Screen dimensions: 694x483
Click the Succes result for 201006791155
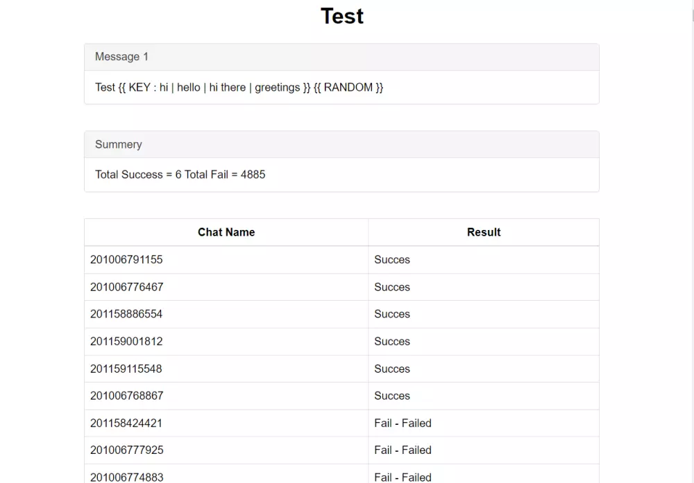392,260
